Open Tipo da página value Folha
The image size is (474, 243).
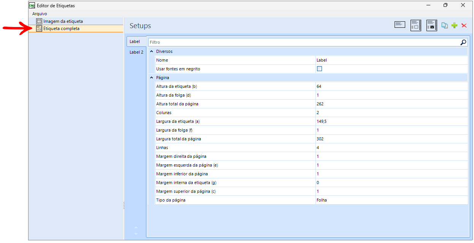pyautogui.click(x=392, y=200)
